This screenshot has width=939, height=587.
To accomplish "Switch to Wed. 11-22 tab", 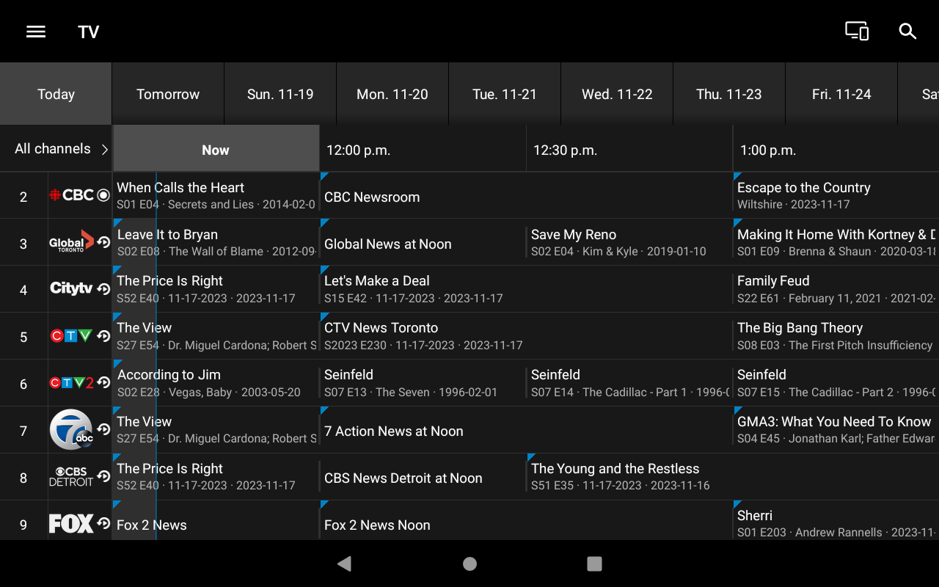I will 617,94.
